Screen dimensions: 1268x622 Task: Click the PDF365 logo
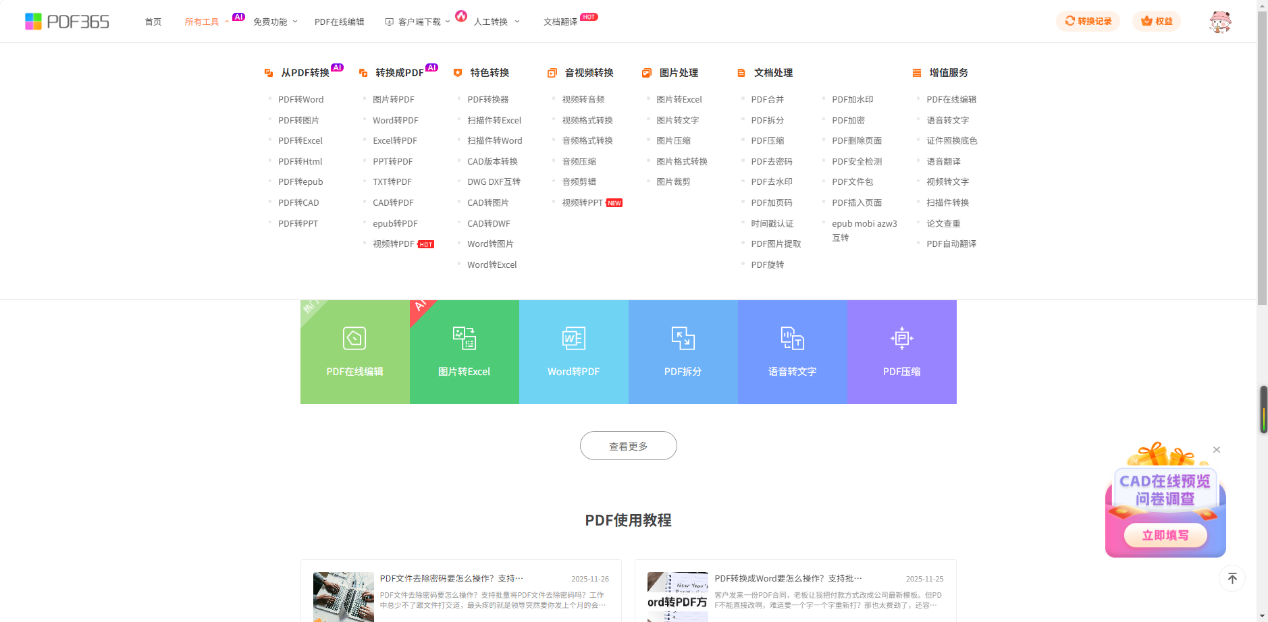(x=67, y=22)
